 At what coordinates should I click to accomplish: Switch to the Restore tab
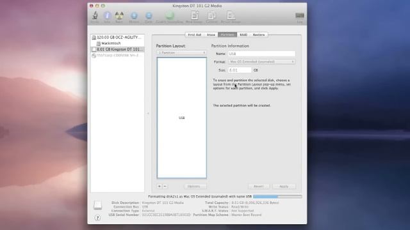click(x=259, y=34)
